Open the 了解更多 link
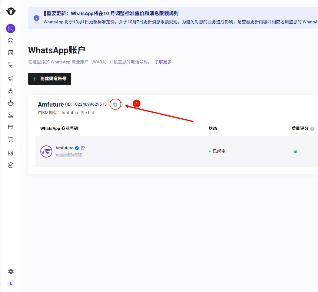Viewport: 318px width, 292px height. 163,62
